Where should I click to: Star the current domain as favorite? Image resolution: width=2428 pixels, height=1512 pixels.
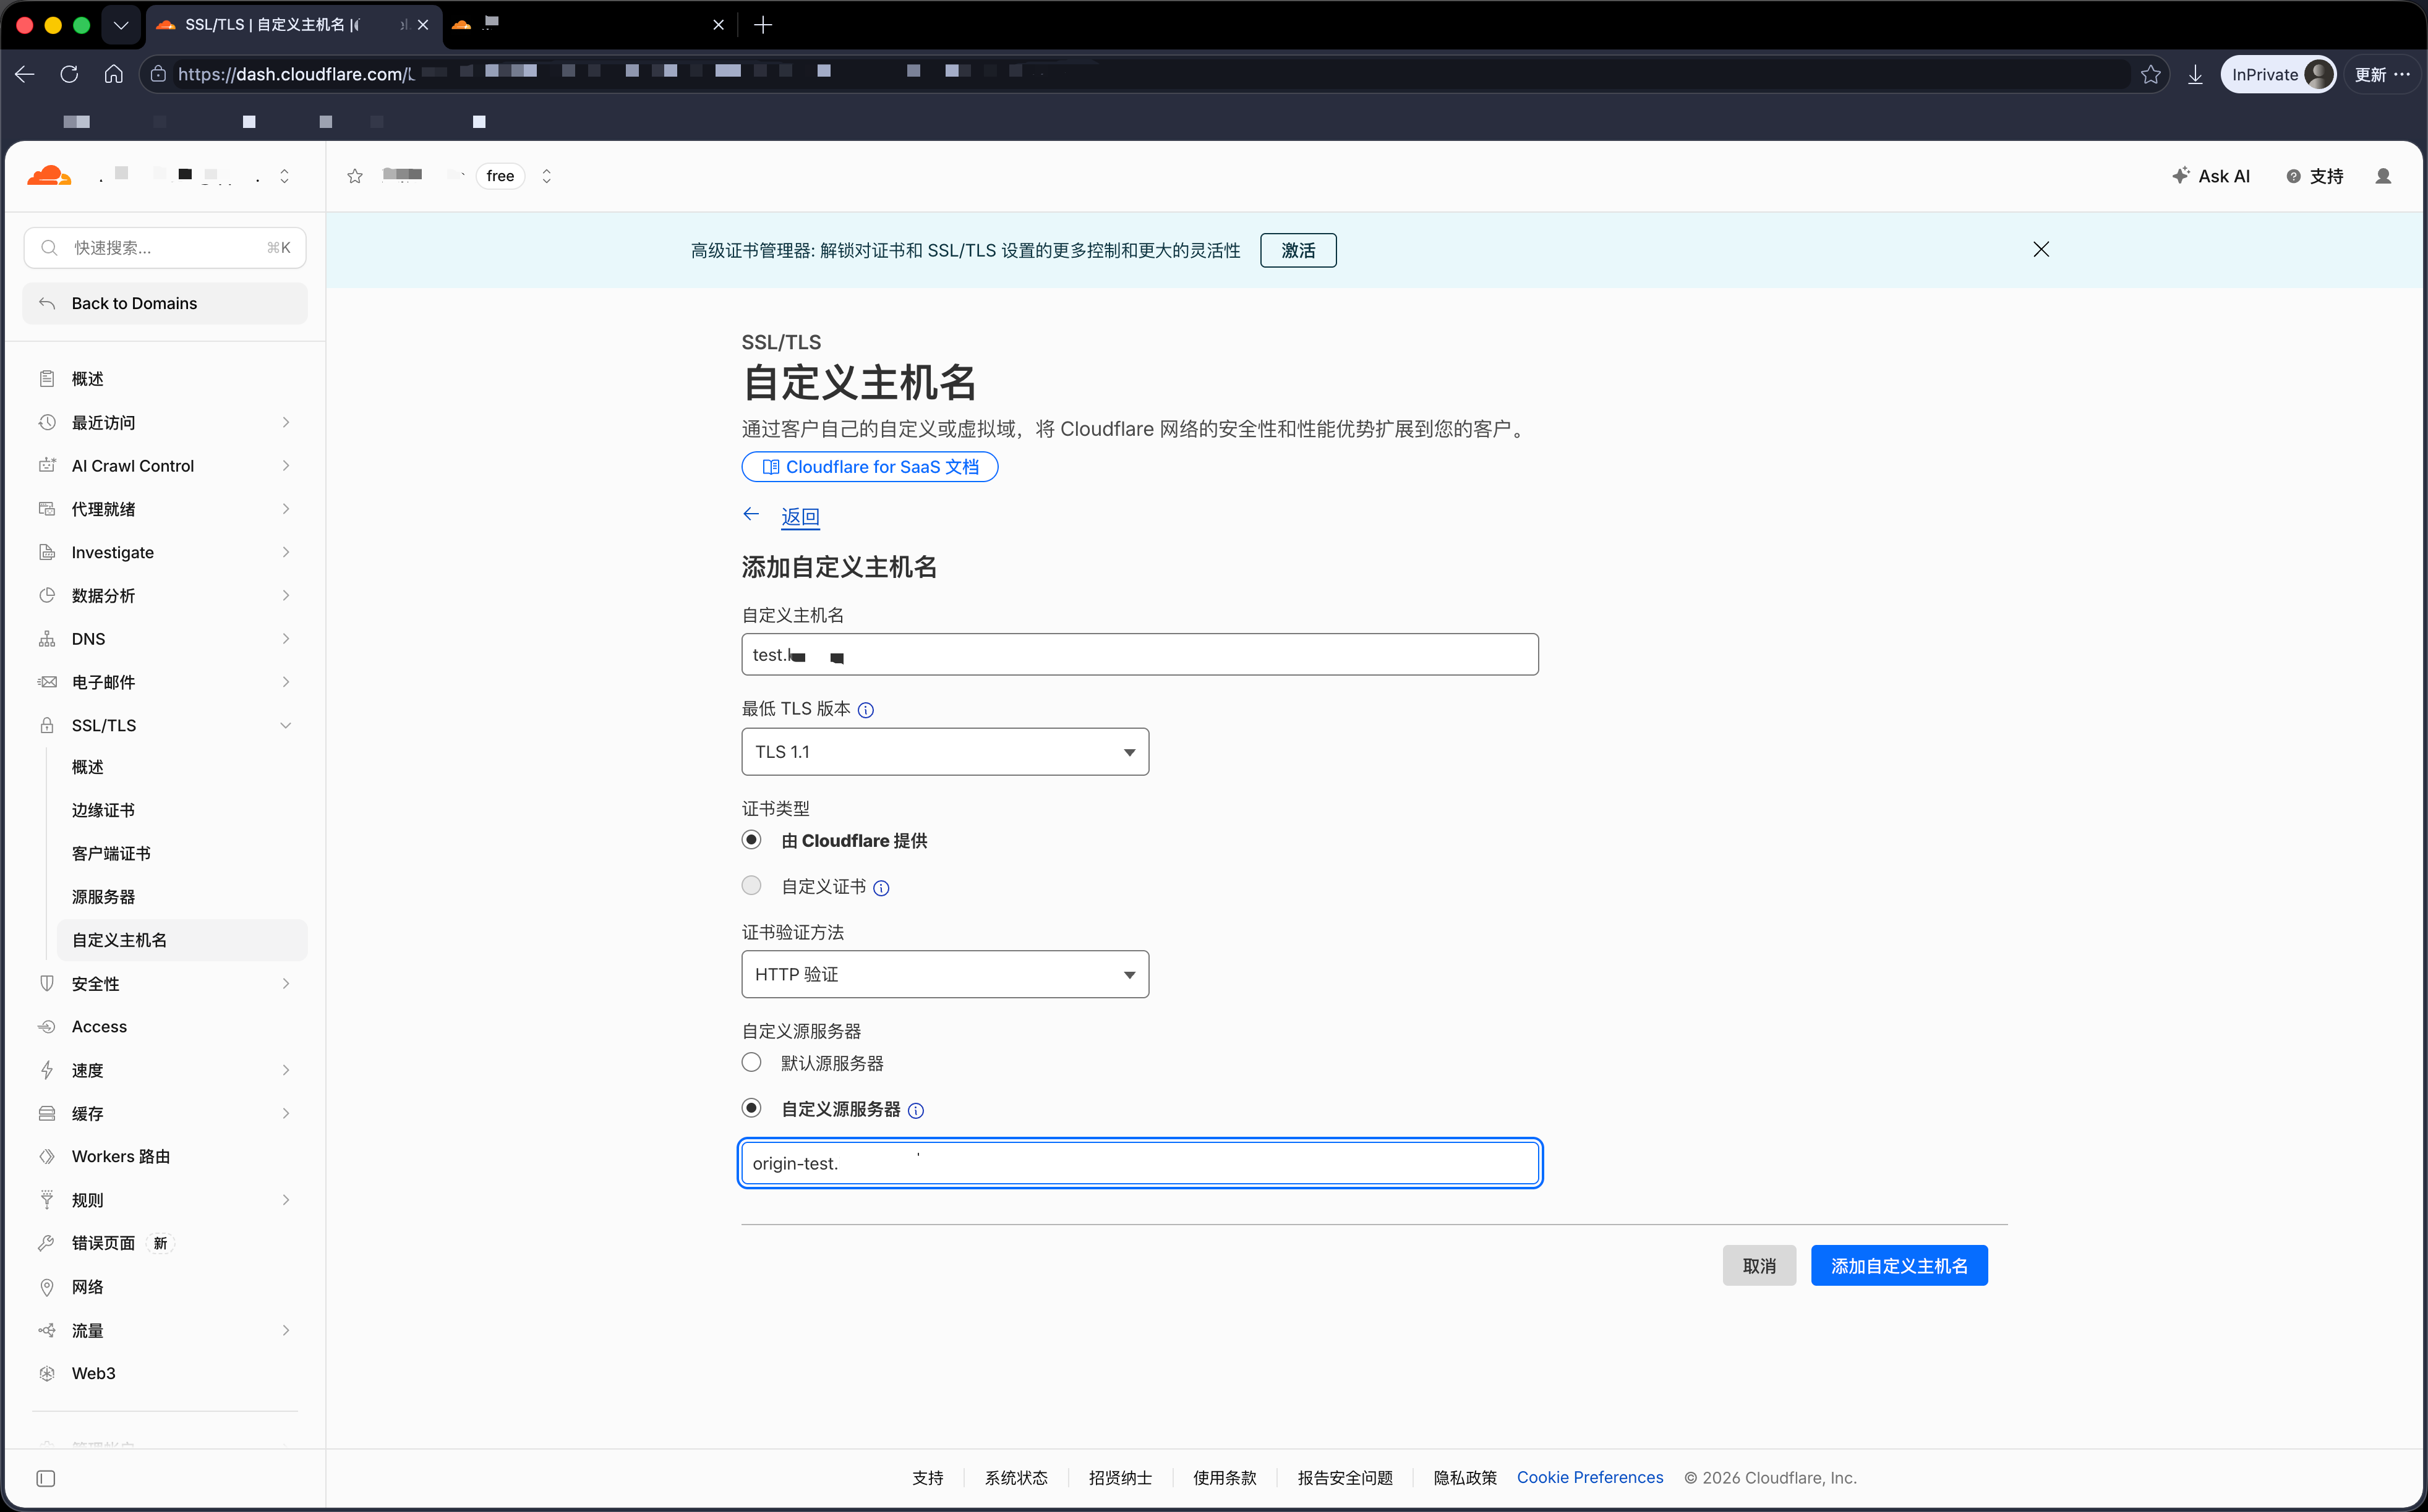coord(355,176)
